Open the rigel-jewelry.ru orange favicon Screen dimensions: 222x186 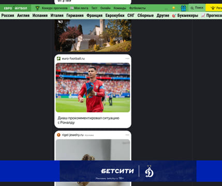(58, 135)
